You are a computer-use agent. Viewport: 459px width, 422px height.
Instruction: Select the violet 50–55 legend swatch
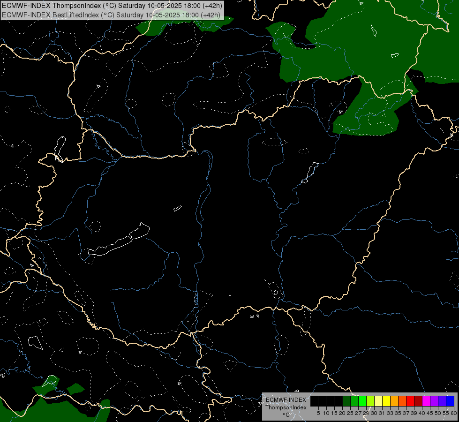pos(442,401)
